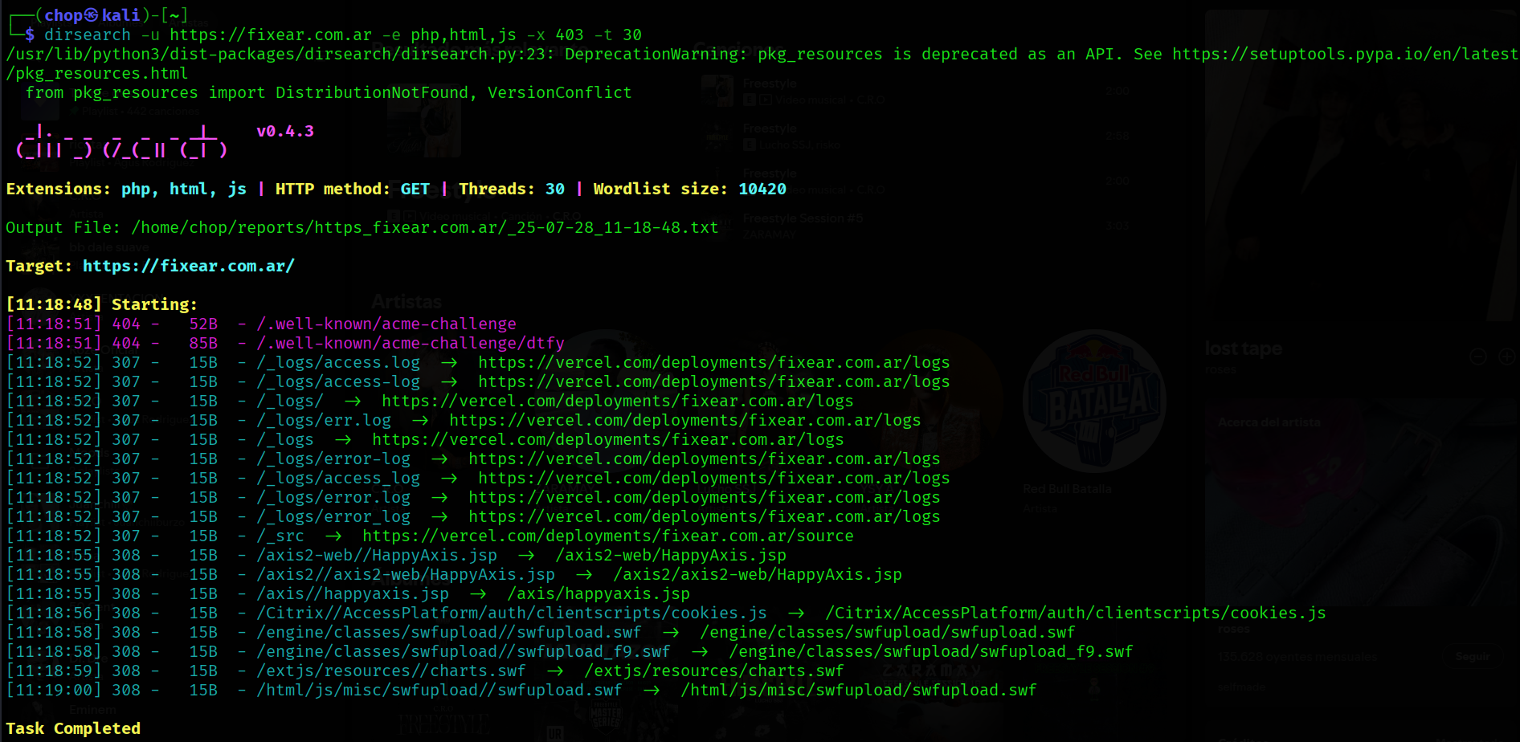Click the Kali skull symbol in prompt

(92, 15)
